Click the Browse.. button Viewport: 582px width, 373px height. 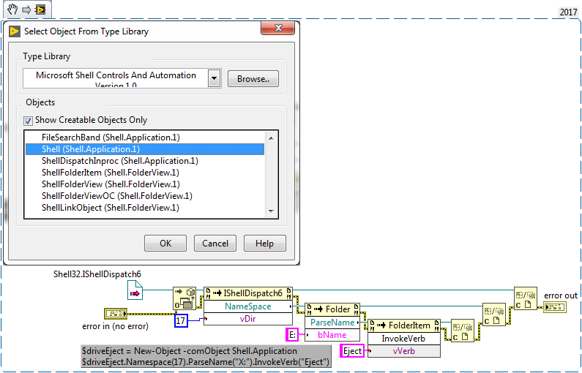[x=253, y=78]
